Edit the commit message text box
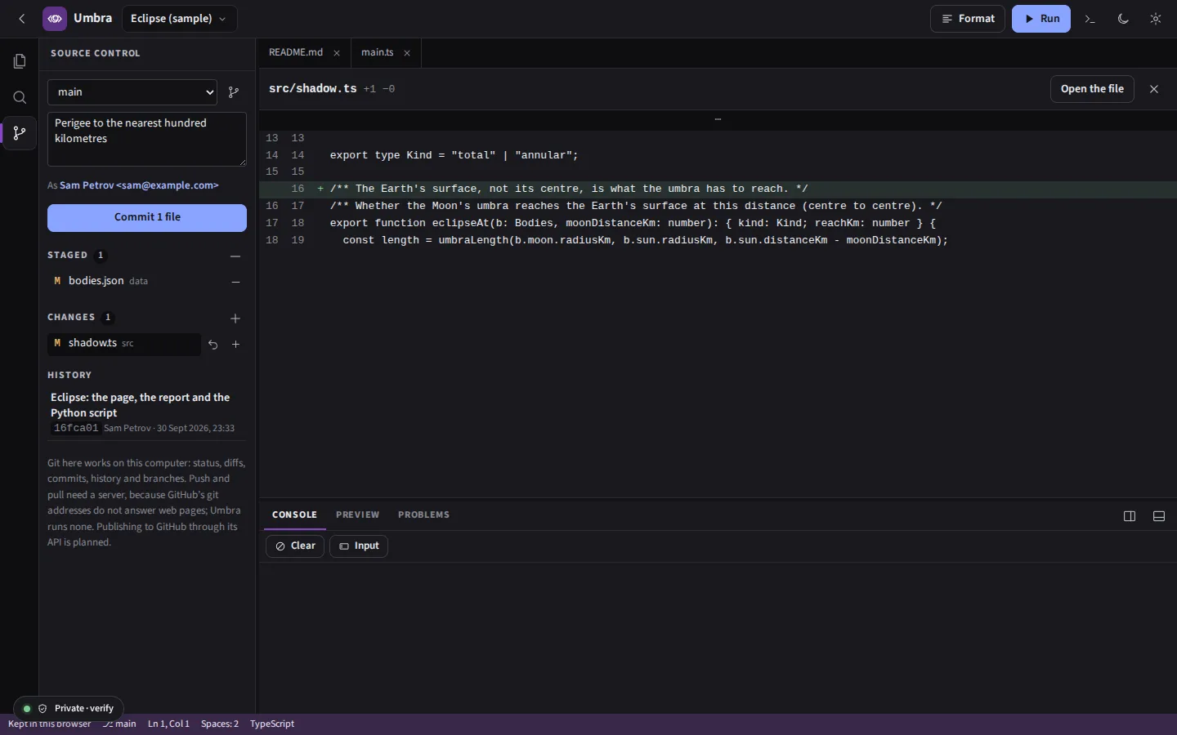Image resolution: width=1177 pixels, height=735 pixels. coord(147,140)
